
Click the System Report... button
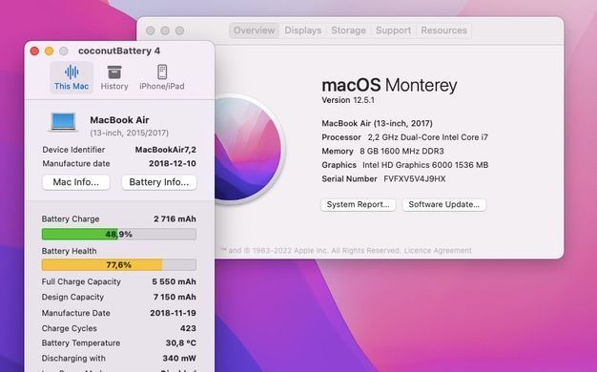(x=358, y=204)
